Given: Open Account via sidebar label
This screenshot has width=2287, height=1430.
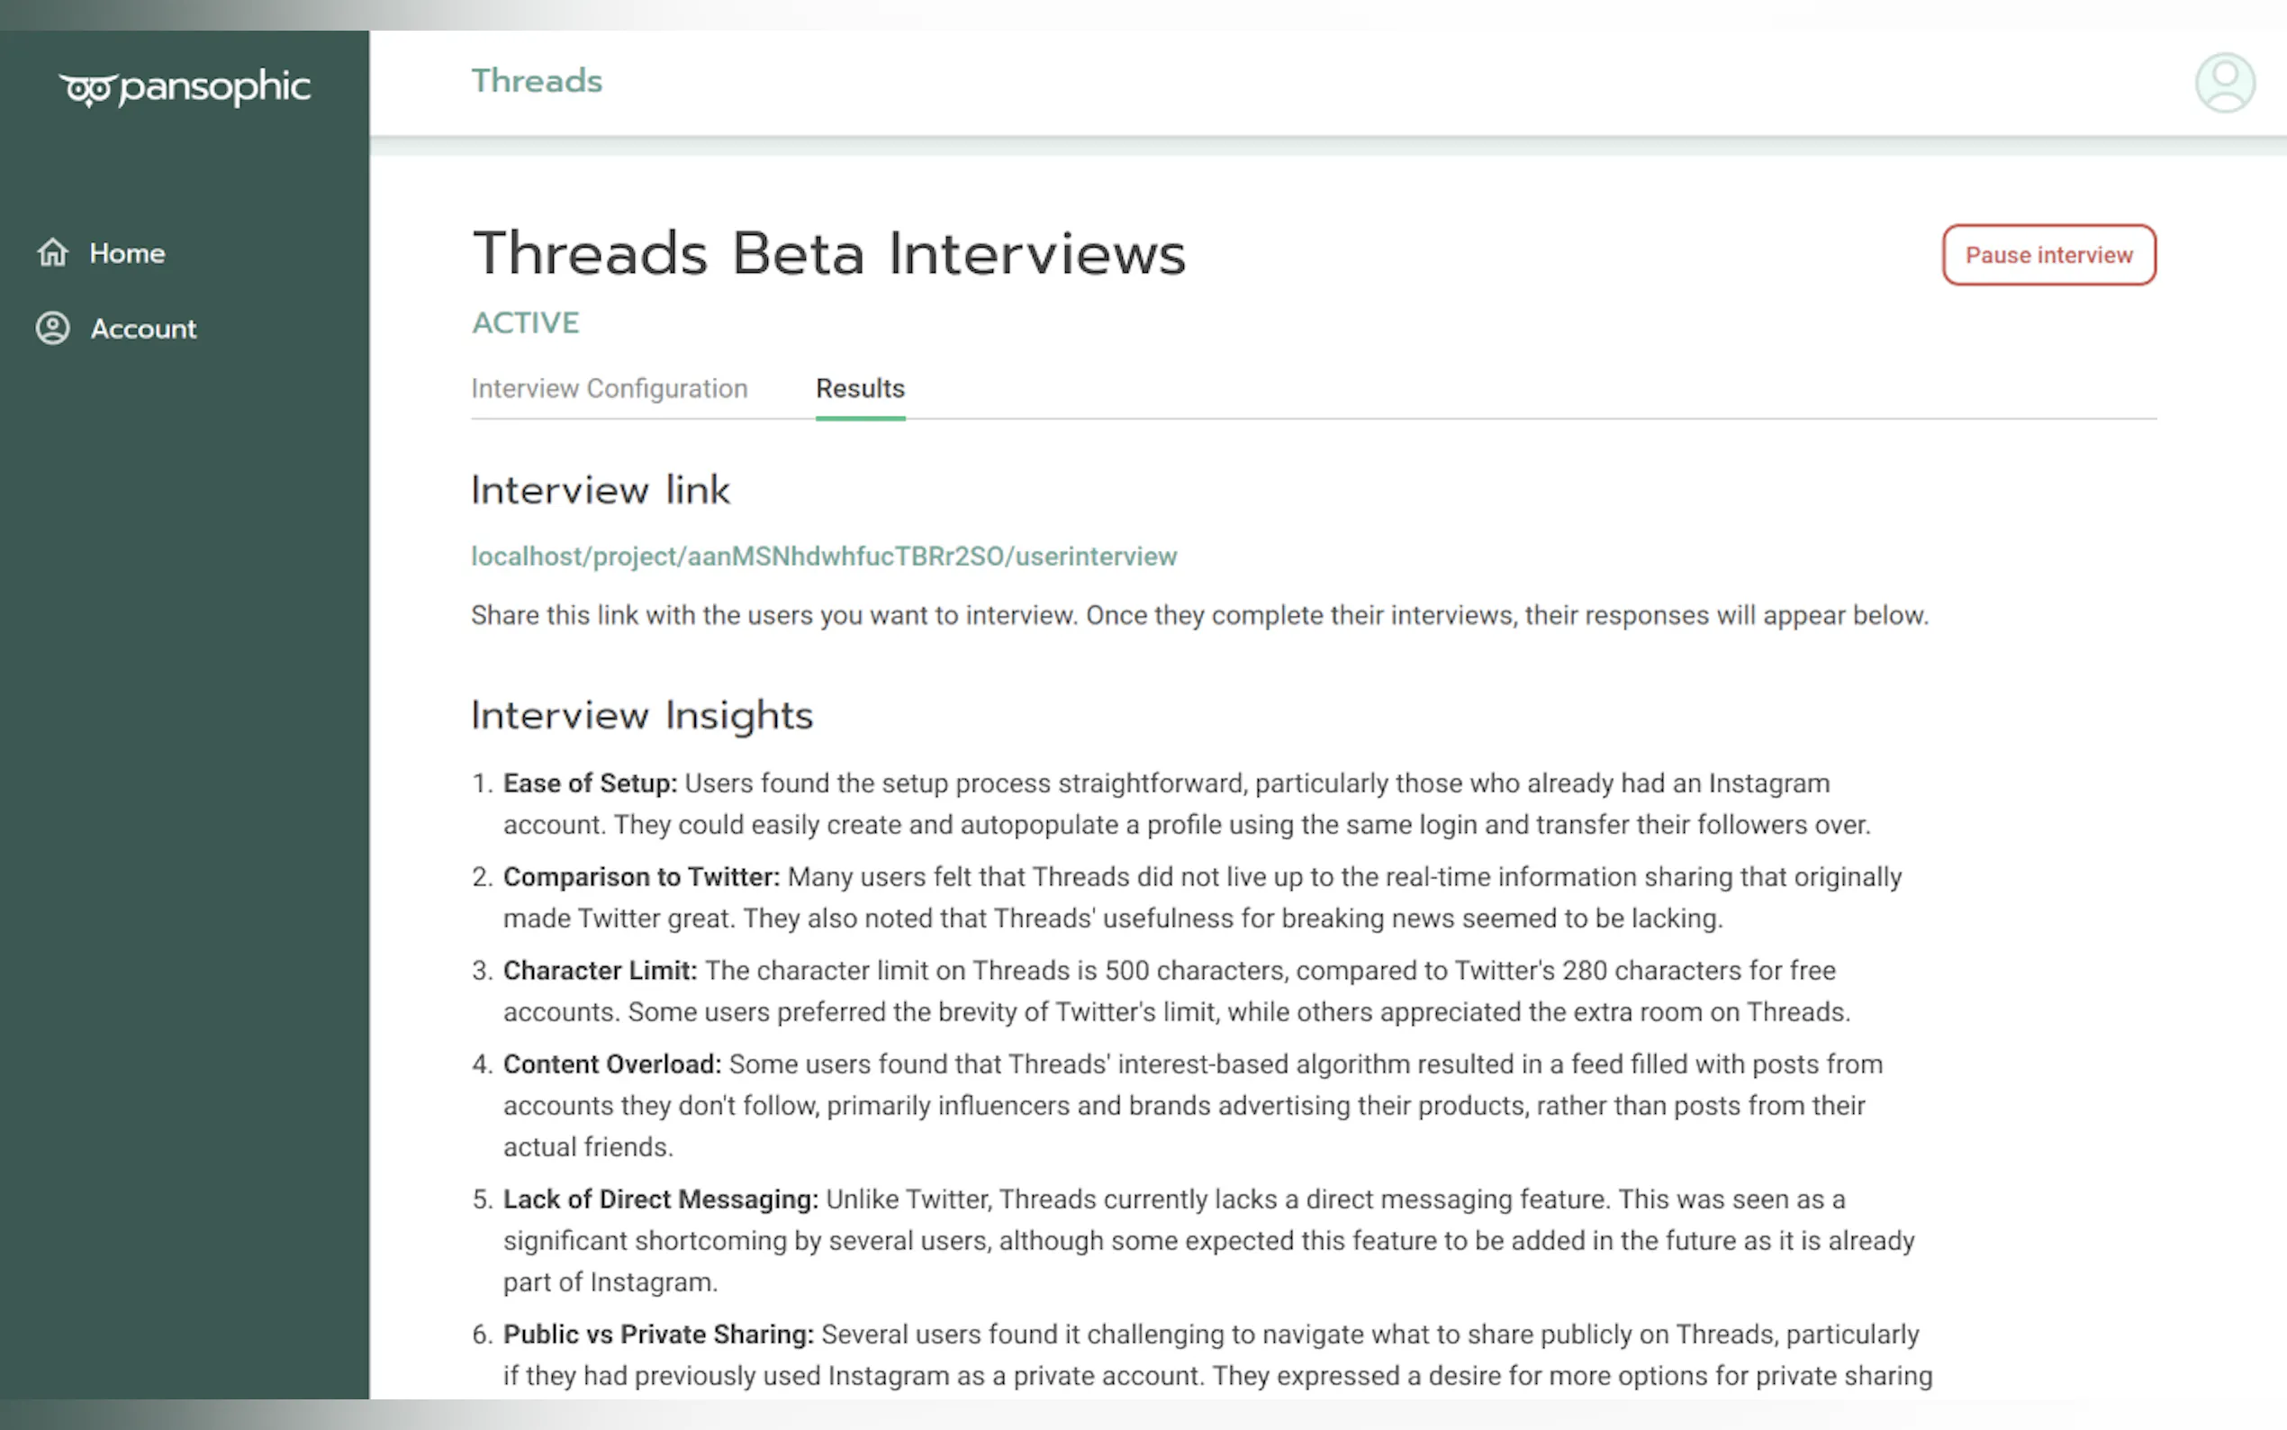Looking at the screenshot, I should [x=144, y=329].
